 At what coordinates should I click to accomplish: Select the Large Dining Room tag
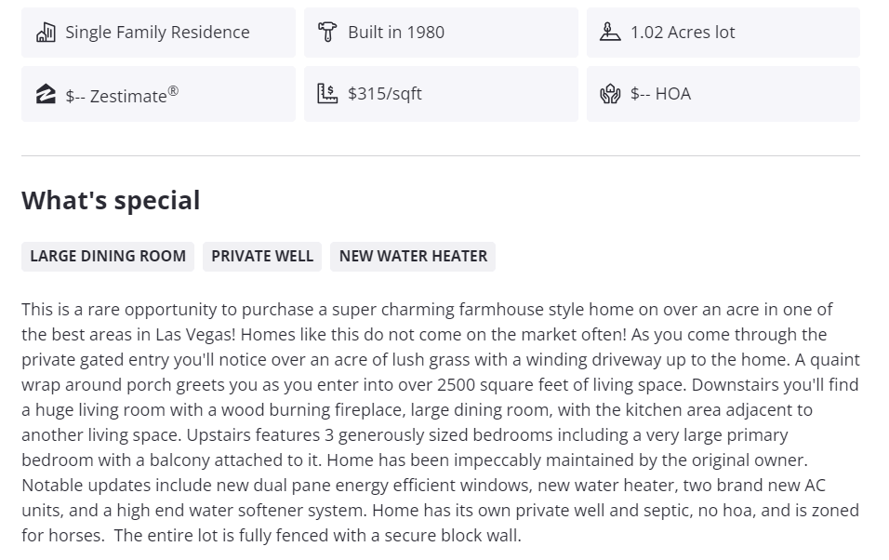pos(108,256)
